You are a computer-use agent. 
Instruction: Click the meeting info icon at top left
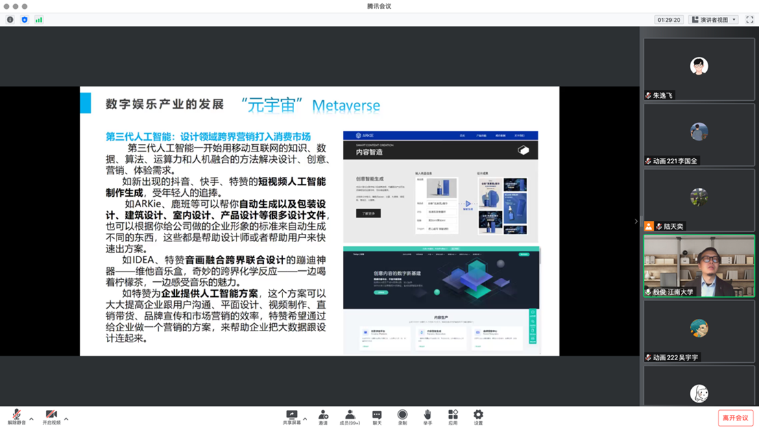[x=10, y=20]
